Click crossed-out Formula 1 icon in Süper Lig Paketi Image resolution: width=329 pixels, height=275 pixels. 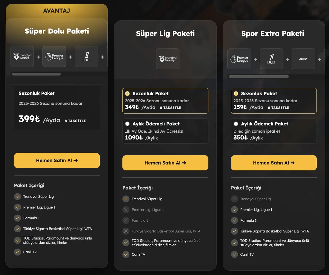click(x=126, y=221)
